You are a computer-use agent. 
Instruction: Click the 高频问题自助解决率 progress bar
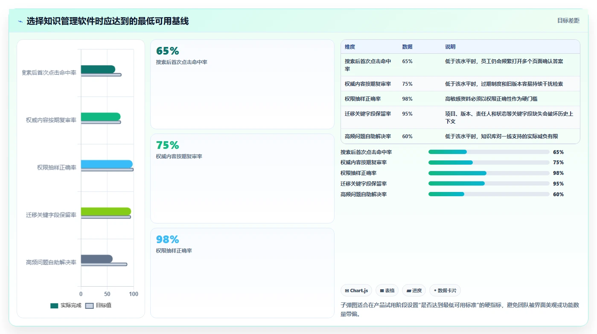[x=489, y=194]
